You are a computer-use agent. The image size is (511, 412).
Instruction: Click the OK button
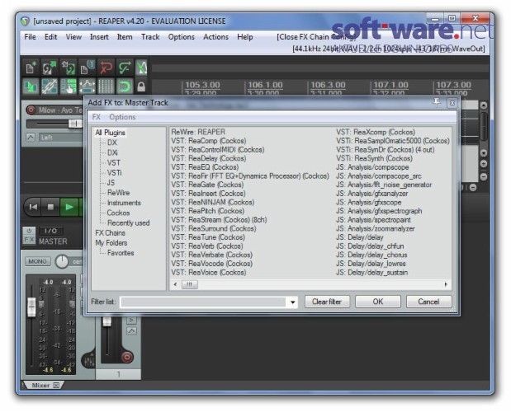point(378,302)
